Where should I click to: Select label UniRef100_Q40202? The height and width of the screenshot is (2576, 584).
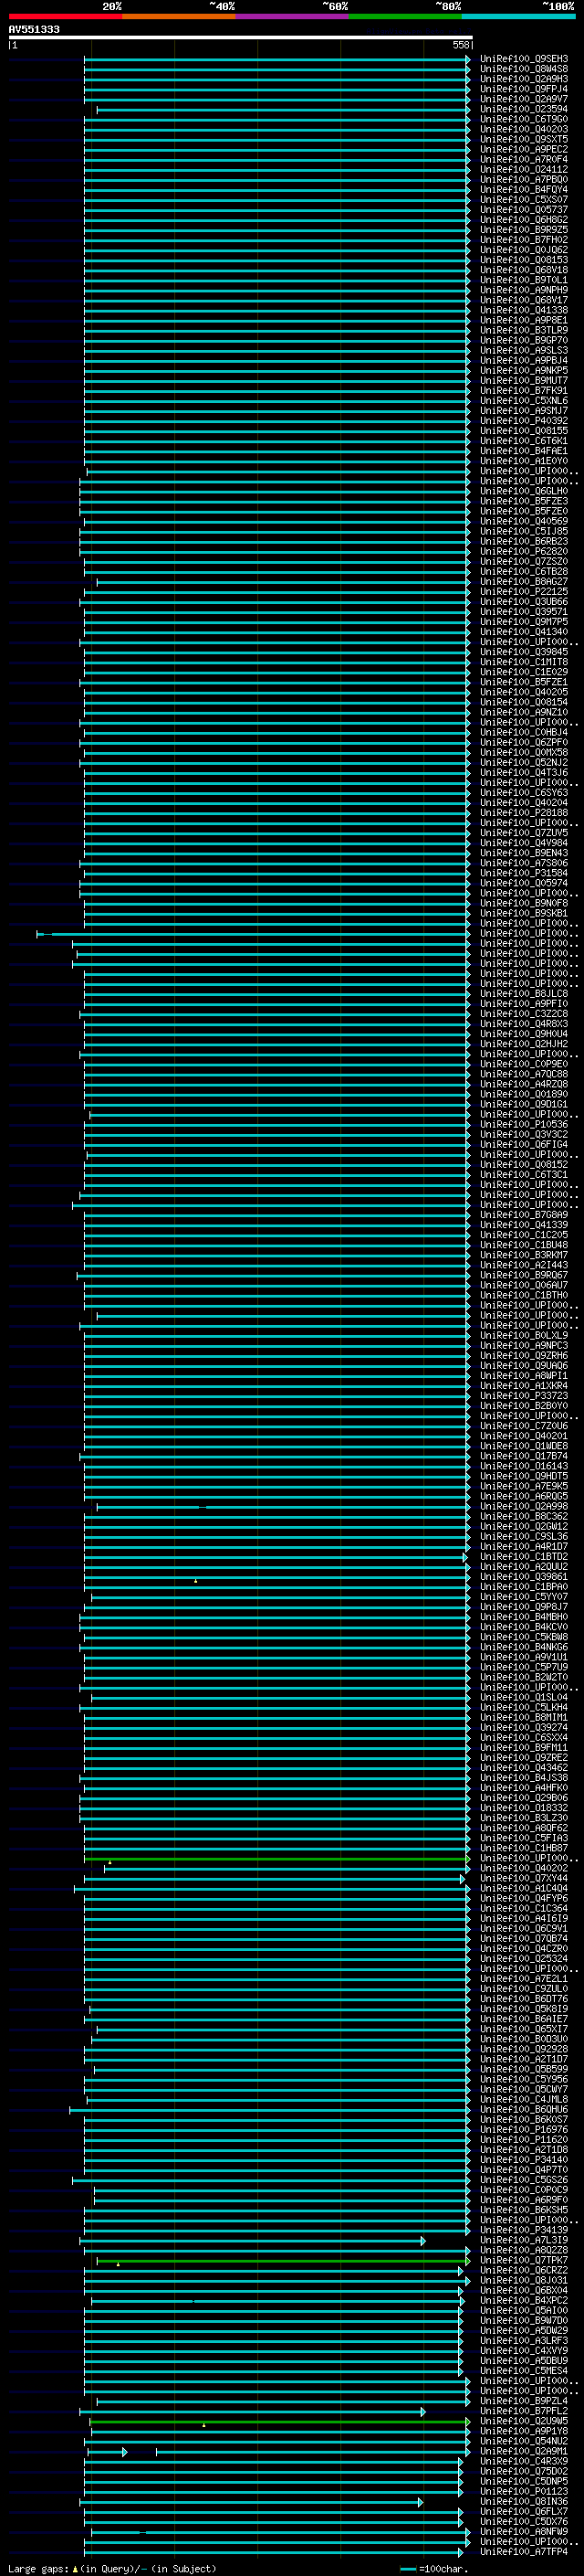[x=524, y=1869]
